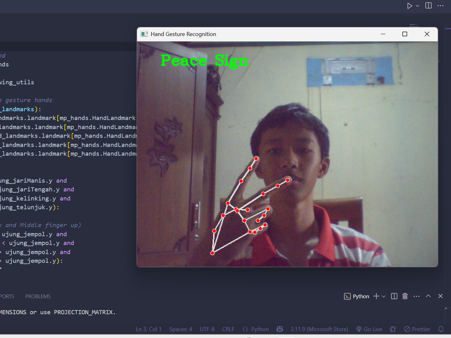
Task: Click the Ln 3, Col 1 status entry
Action: pyautogui.click(x=149, y=329)
